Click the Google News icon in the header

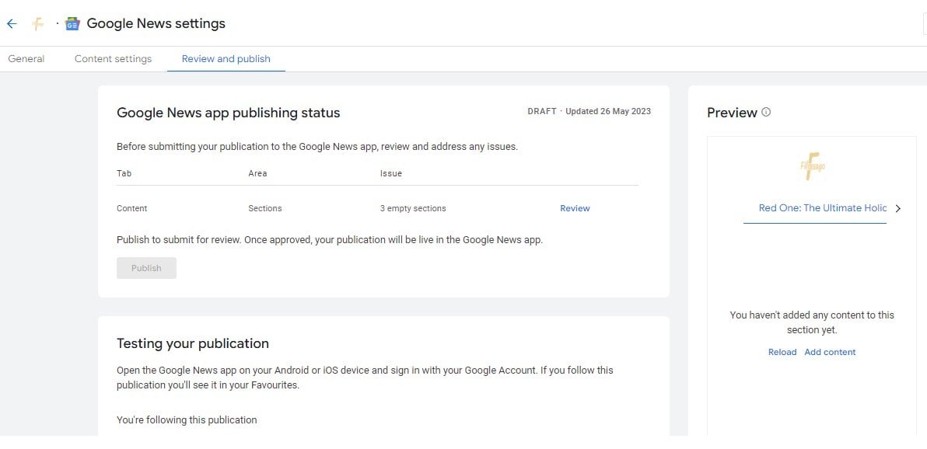(72, 24)
